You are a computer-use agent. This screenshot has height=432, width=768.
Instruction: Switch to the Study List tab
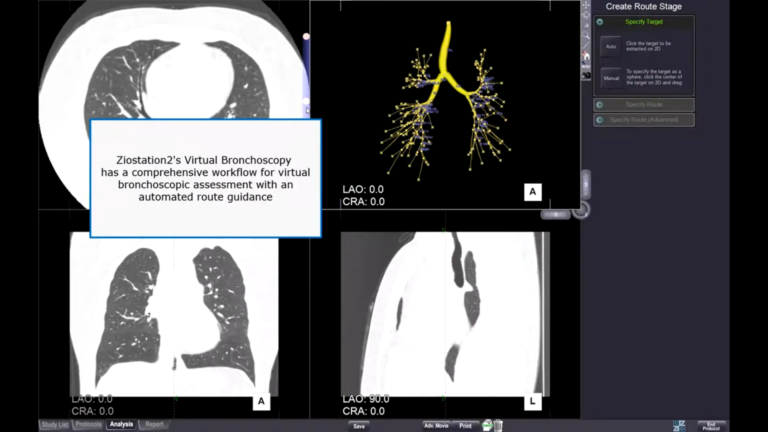pyautogui.click(x=55, y=424)
